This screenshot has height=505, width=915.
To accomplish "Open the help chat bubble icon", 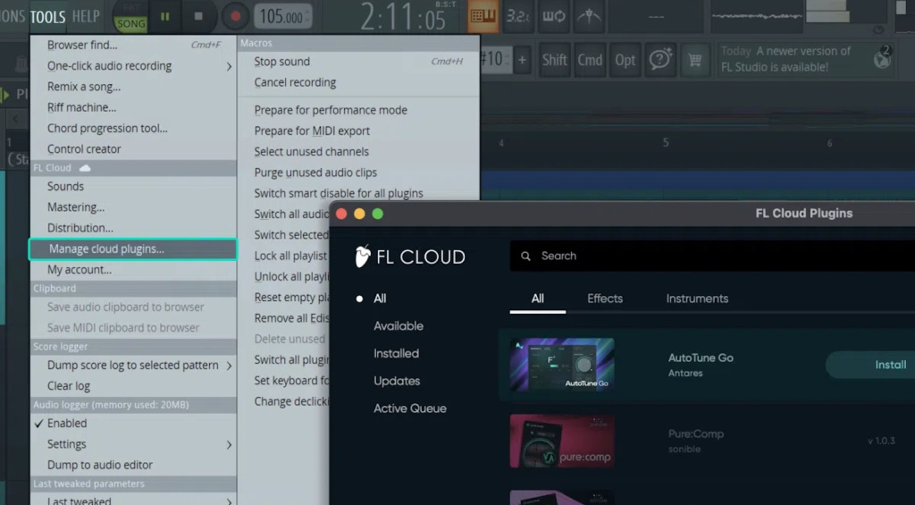I will (x=660, y=60).
